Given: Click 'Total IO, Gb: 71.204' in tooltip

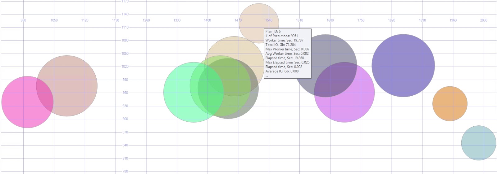Looking at the screenshot, I should (280, 45).
